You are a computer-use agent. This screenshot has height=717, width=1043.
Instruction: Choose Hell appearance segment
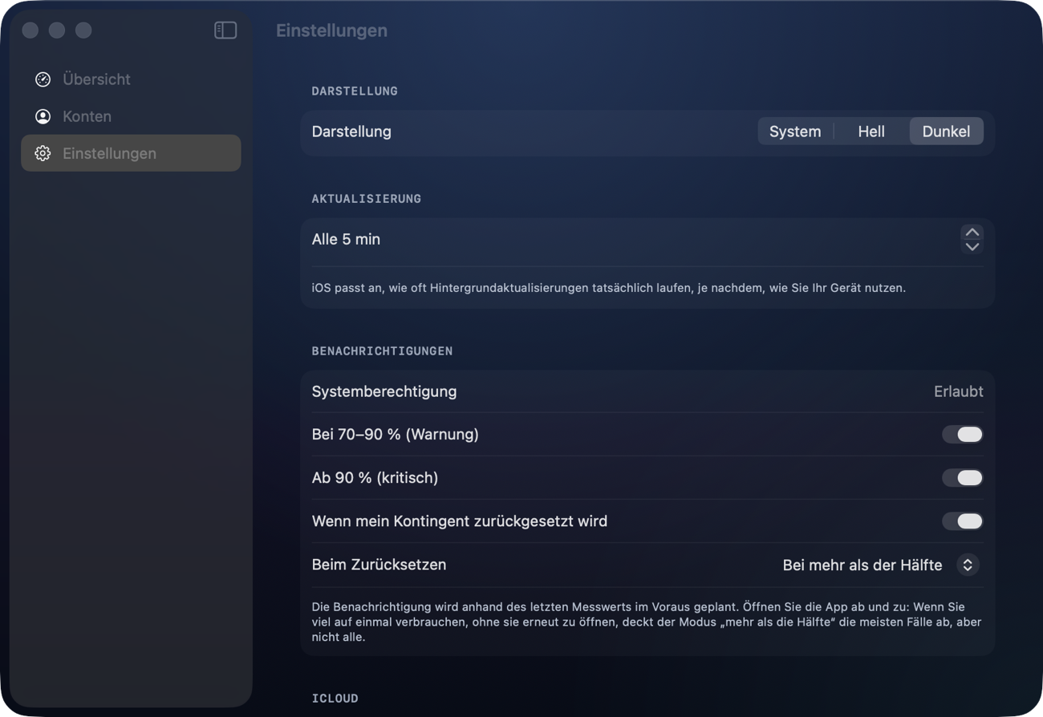(871, 132)
